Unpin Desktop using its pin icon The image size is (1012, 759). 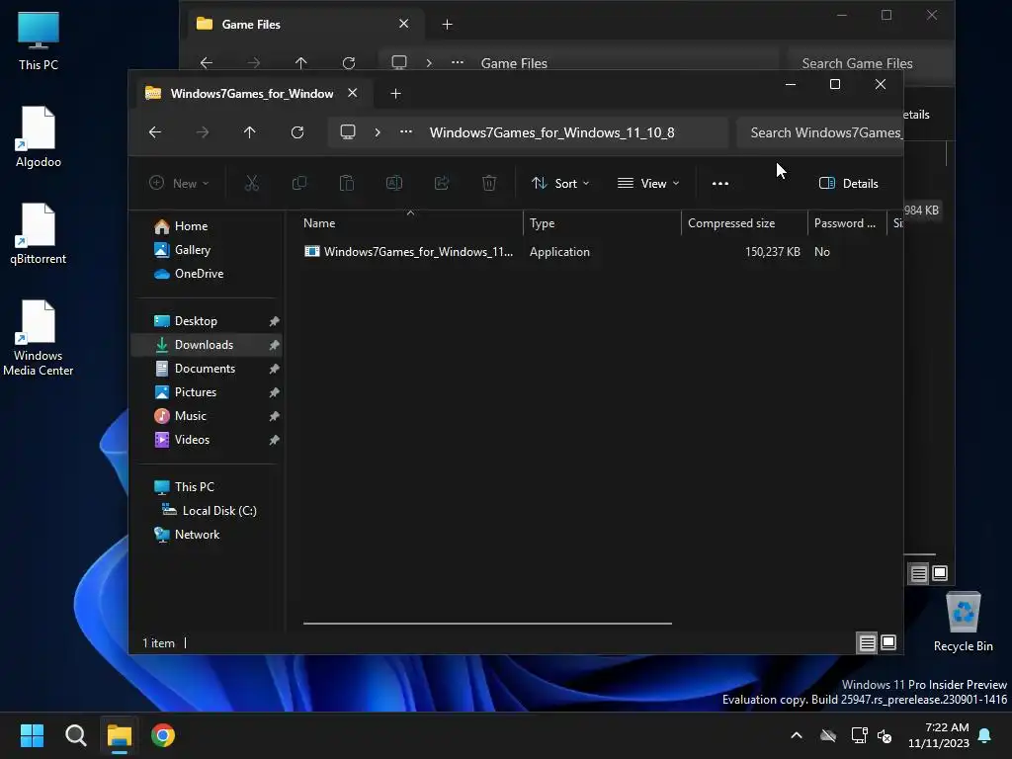[x=275, y=321]
